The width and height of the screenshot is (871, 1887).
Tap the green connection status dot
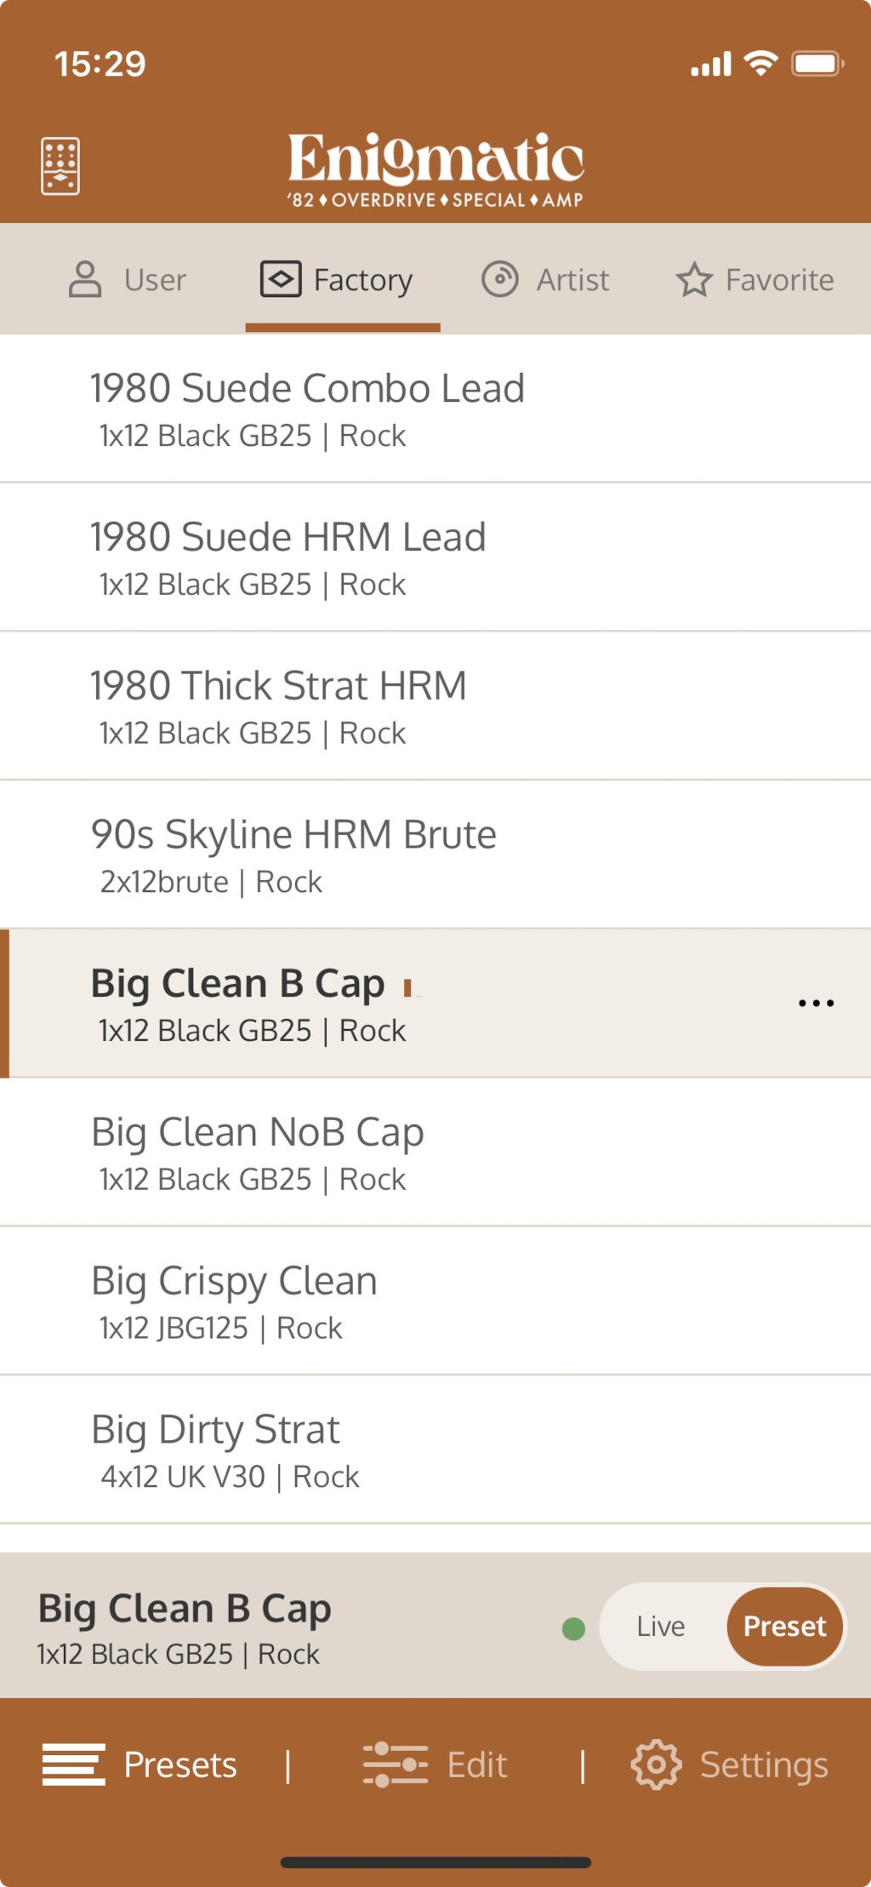coord(574,1628)
